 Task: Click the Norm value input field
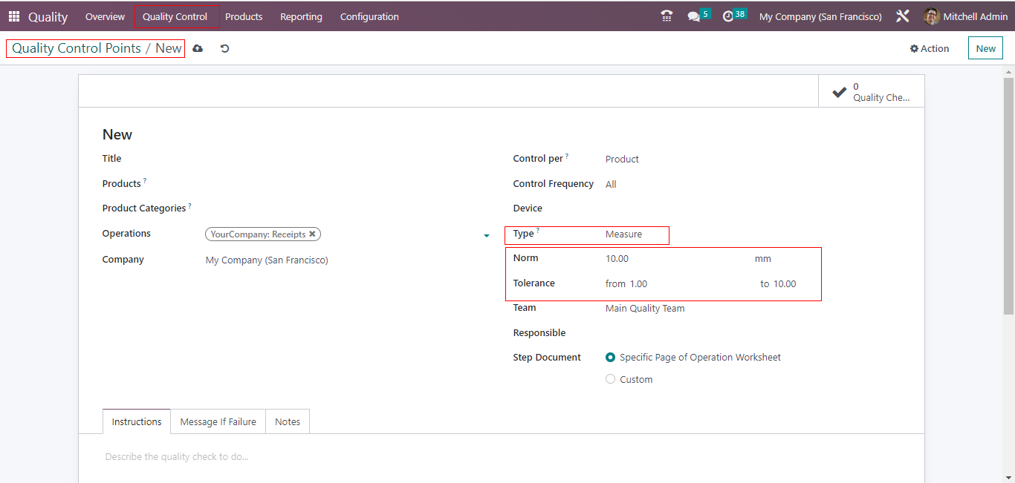[669, 259]
